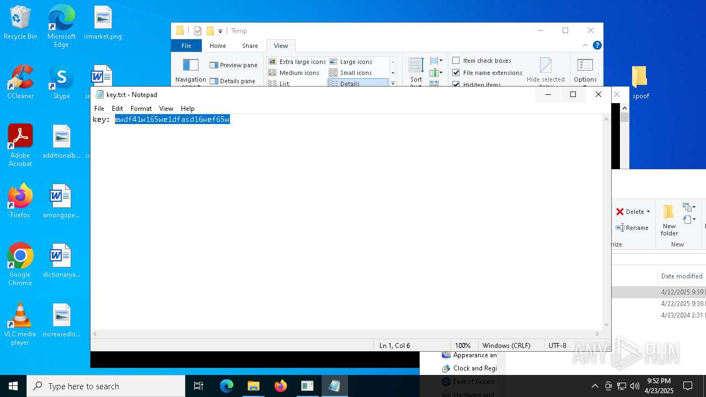Open the New item dropdown
The height and width of the screenshot is (397, 706).
point(689,207)
